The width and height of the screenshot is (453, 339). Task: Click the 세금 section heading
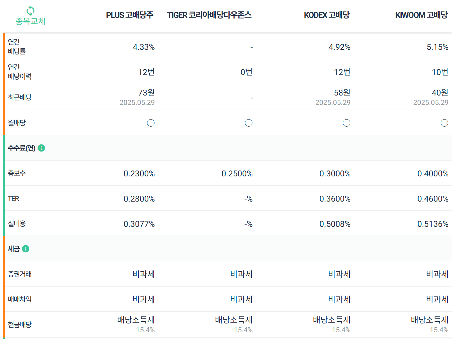[x=14, y=249]
